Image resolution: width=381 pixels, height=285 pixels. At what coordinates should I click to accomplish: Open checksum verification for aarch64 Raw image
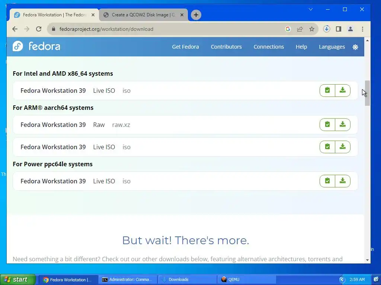click(x=327, y=125)
